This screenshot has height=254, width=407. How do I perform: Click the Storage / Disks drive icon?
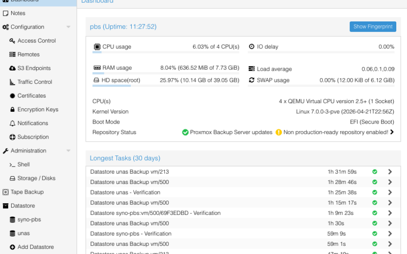click(12, 178)
